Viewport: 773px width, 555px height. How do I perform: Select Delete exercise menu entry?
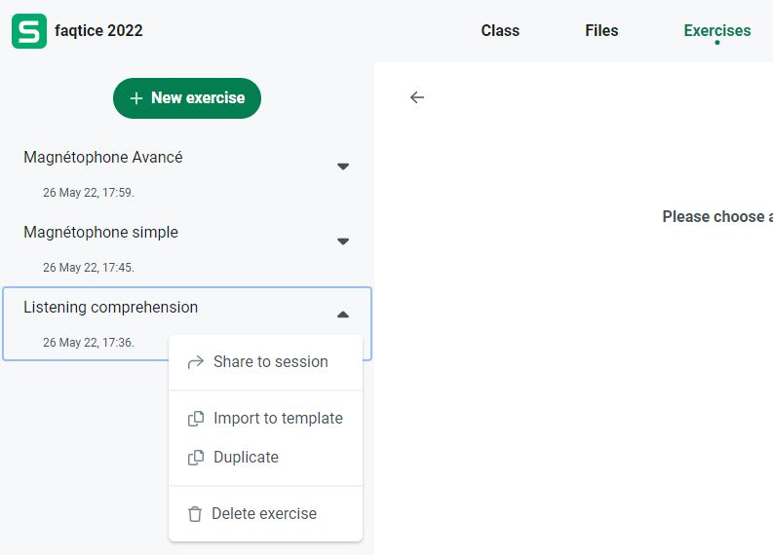264,514
